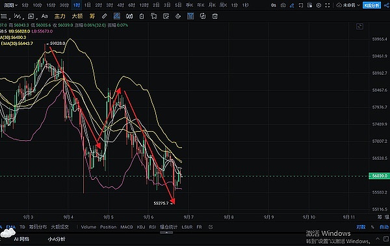Viewport: 390px width, 246px height.
Task: Switch to the 10分 timeframe
Action: [37, 5]
